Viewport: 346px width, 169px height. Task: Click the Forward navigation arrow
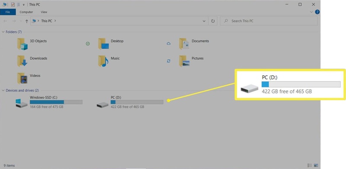(x=14, y=21)
